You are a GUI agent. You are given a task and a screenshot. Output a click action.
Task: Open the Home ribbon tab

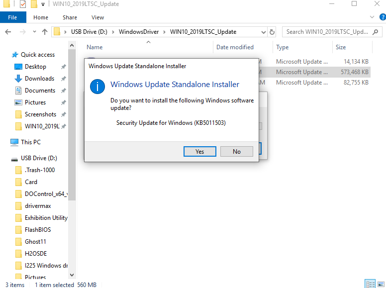(41, 17)
